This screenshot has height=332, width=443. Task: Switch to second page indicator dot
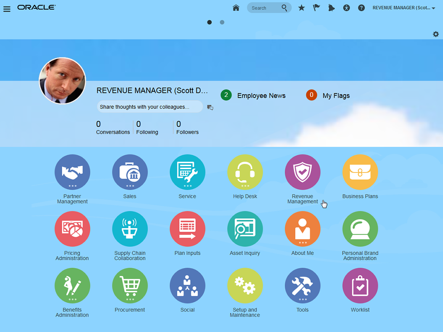click(222, 22)
